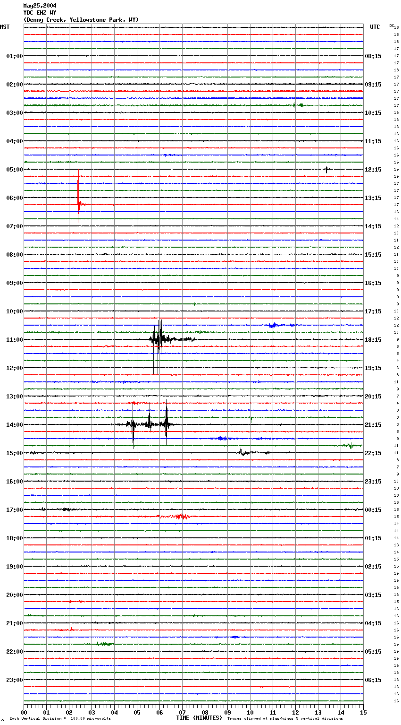
Task: Click the 23:15 UTC time label
Action: pos(373,482)
